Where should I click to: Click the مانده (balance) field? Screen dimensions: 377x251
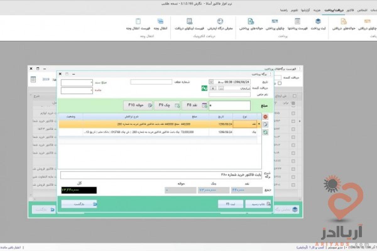pyautogui.click(x=77, y=90)
